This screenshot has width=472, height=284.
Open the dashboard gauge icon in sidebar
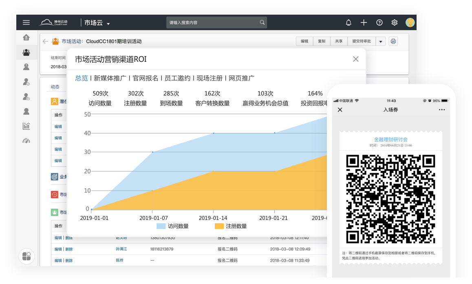pos(26,141)
